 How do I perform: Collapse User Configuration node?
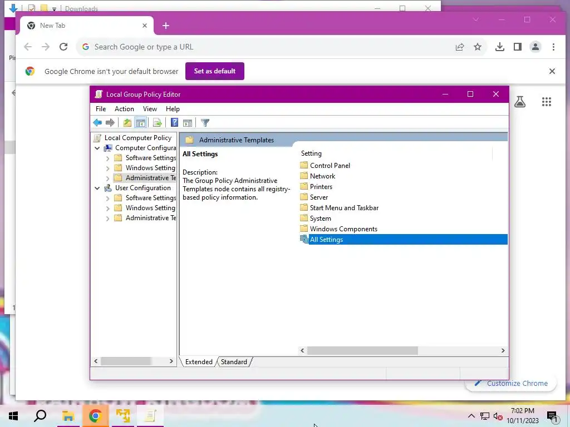coord(97,188)
